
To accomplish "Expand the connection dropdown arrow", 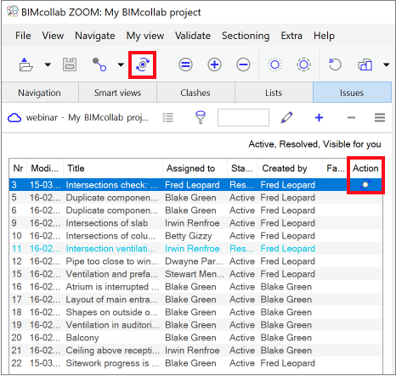I will point(121,65).
